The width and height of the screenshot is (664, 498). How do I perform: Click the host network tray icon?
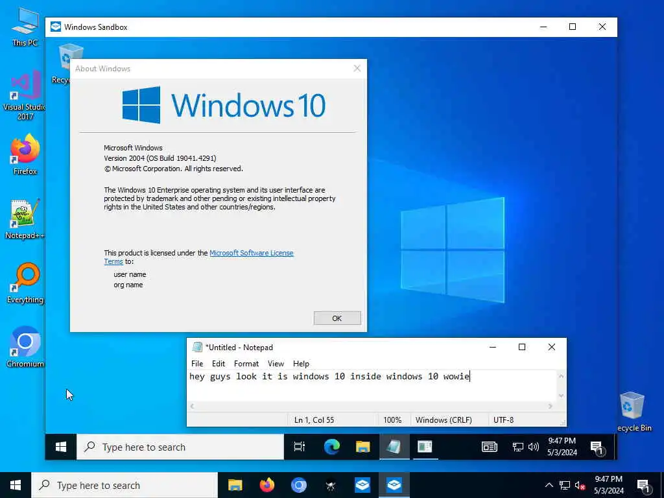(x=565, y=485)
